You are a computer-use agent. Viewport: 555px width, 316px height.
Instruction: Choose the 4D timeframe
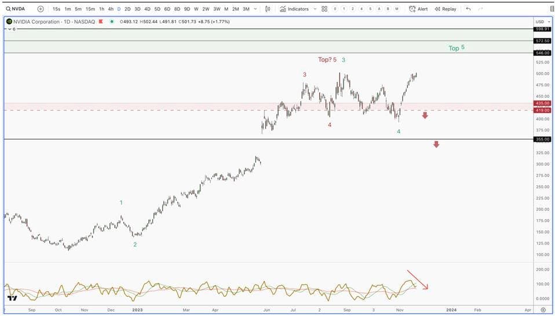coord(147,9)
